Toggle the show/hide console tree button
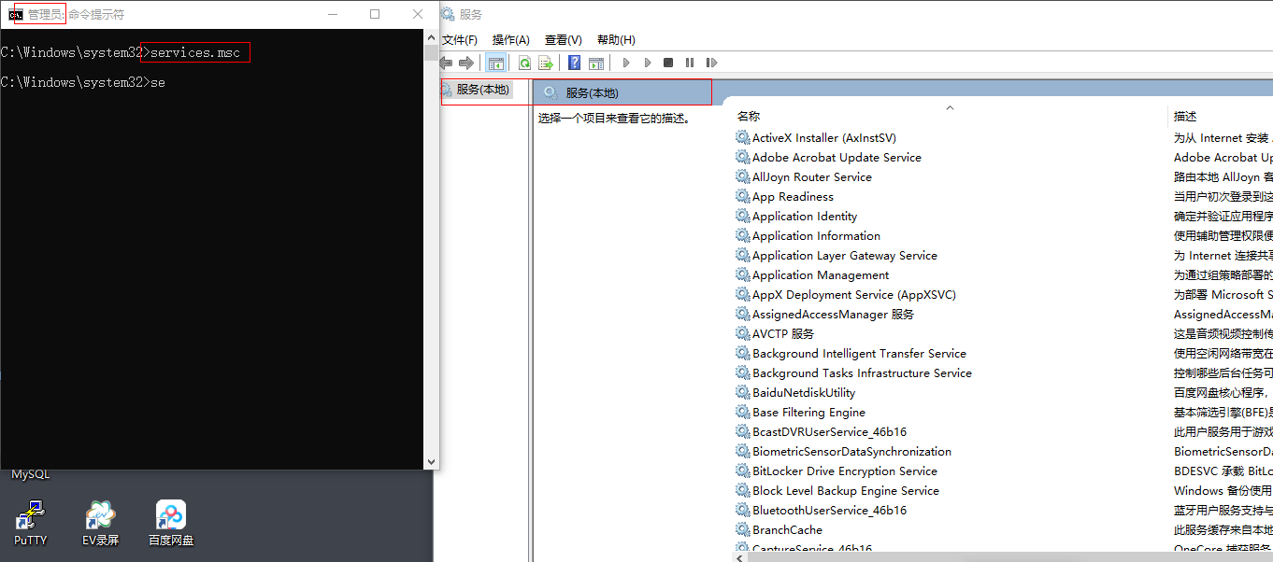 point(496,63)
